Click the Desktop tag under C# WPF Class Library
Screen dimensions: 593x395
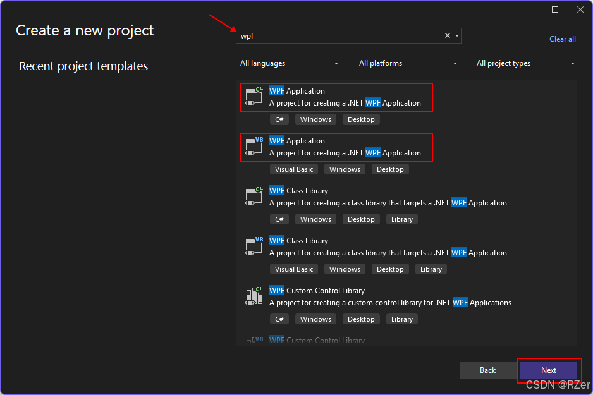tap(361, 219)
